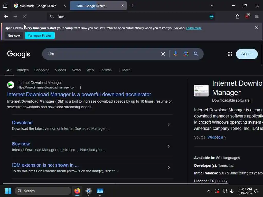
Task: Open the Firefox hamburger application menu
Action: coord(257,16)
